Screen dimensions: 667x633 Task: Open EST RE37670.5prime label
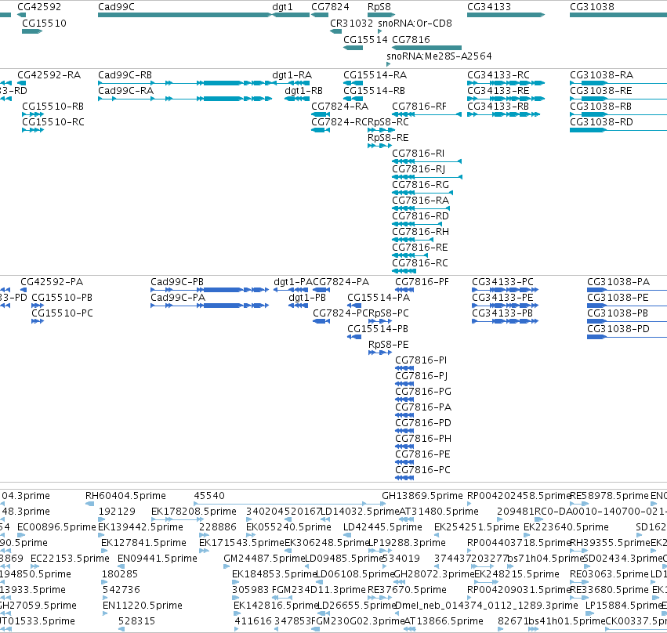(407, 590)
